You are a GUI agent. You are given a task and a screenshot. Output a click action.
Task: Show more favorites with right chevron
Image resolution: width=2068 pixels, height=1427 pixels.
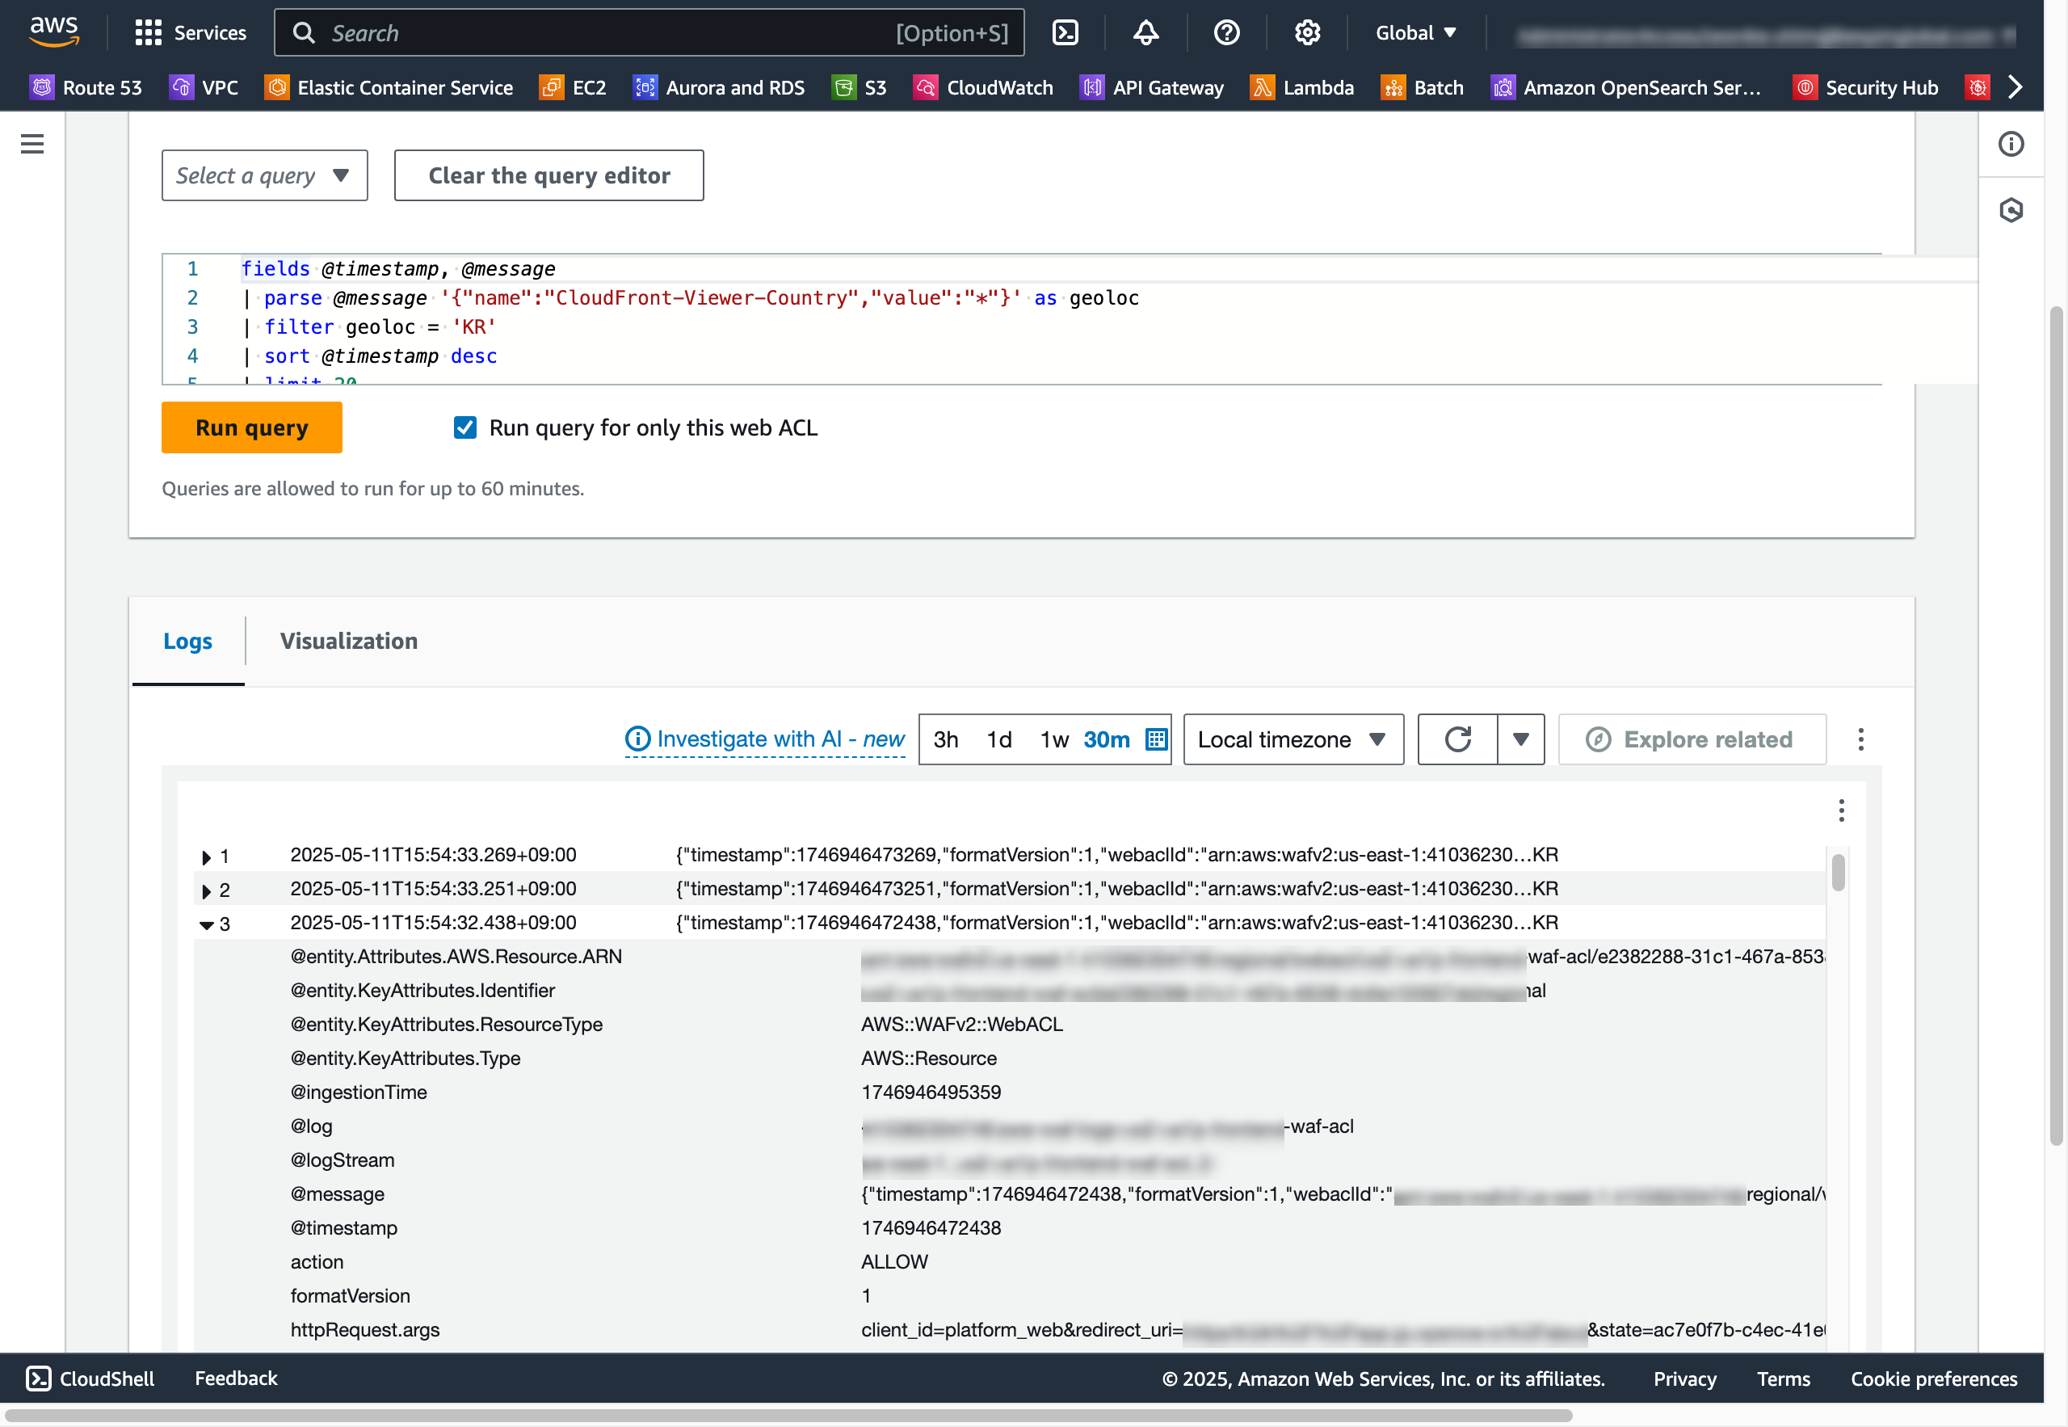pyautogui.click(x=2015, y=87)
